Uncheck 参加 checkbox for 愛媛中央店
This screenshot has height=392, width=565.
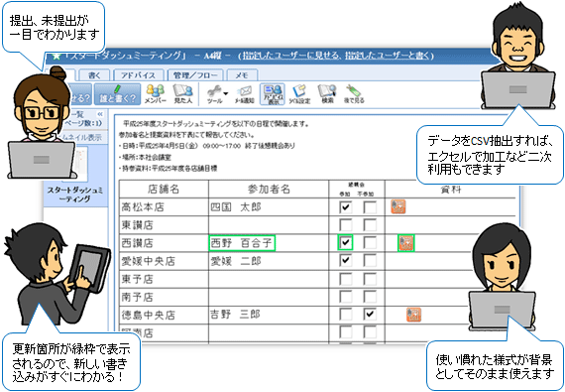[346, 260]
